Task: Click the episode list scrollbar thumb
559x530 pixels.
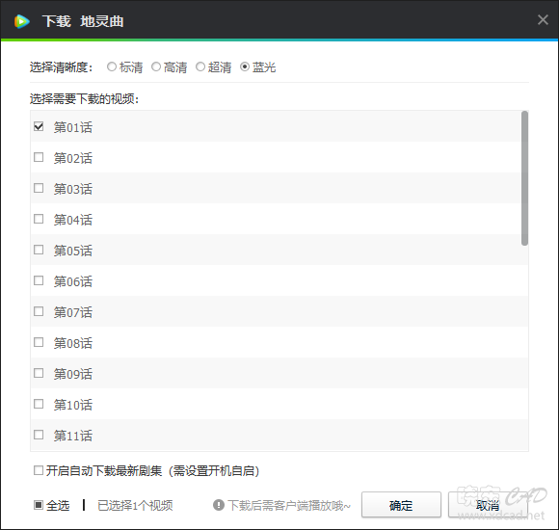Action: [x=524, y=178]
